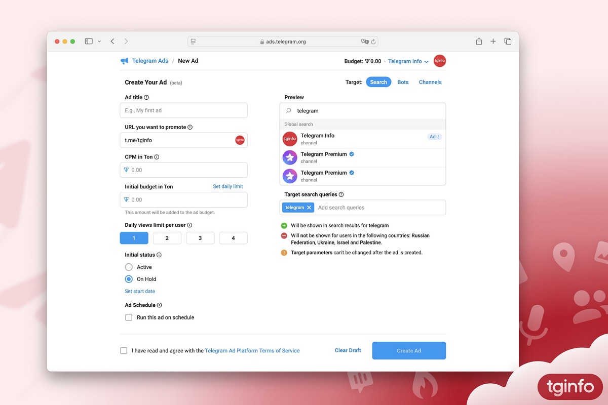Select the Active status radio button
The image size is (608, 405).
point(129,267)
